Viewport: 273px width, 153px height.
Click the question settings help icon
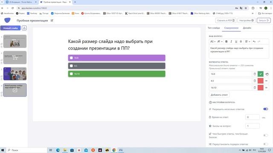(x=210, y=102)
